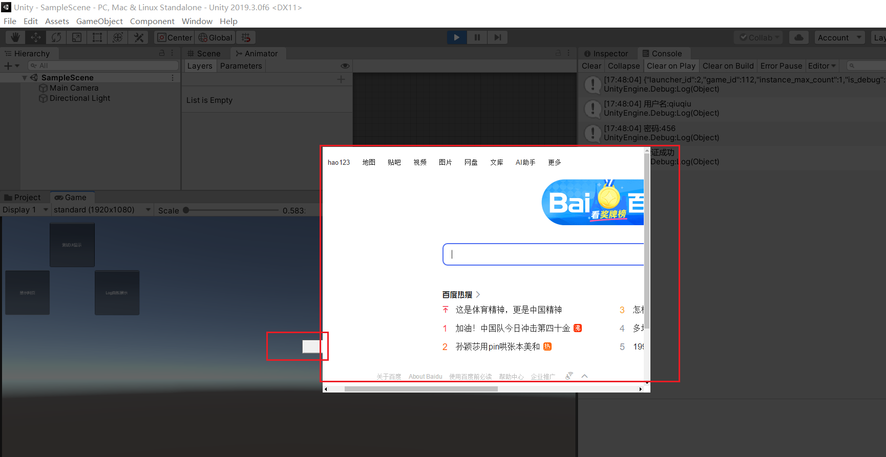The width and height of the screenshot is (886, 457).
Task: Collapse the SampleScene tree
Action: click(25, 78)
